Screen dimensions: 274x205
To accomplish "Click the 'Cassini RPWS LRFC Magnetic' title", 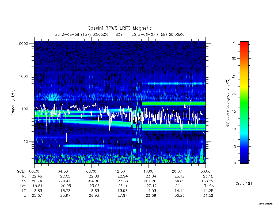I will [120, 28].
